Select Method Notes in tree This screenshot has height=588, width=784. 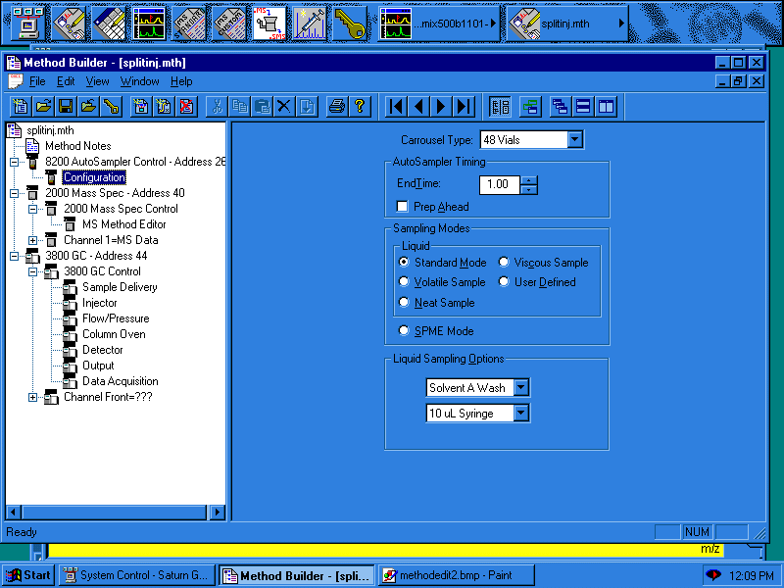tap(78, 146)
